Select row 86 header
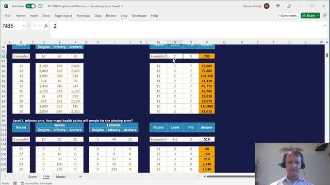This screenshot has height=185, width=330. (x=4, y=56)
